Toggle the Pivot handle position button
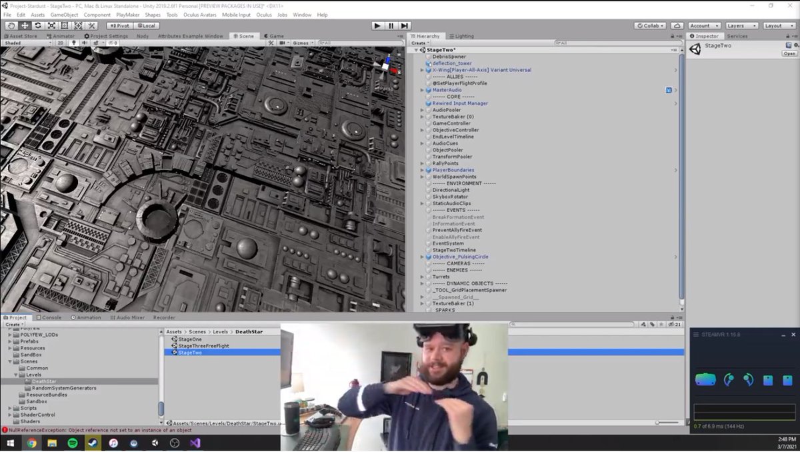Screen dimensions: 800x452 [x=119, y=25]
